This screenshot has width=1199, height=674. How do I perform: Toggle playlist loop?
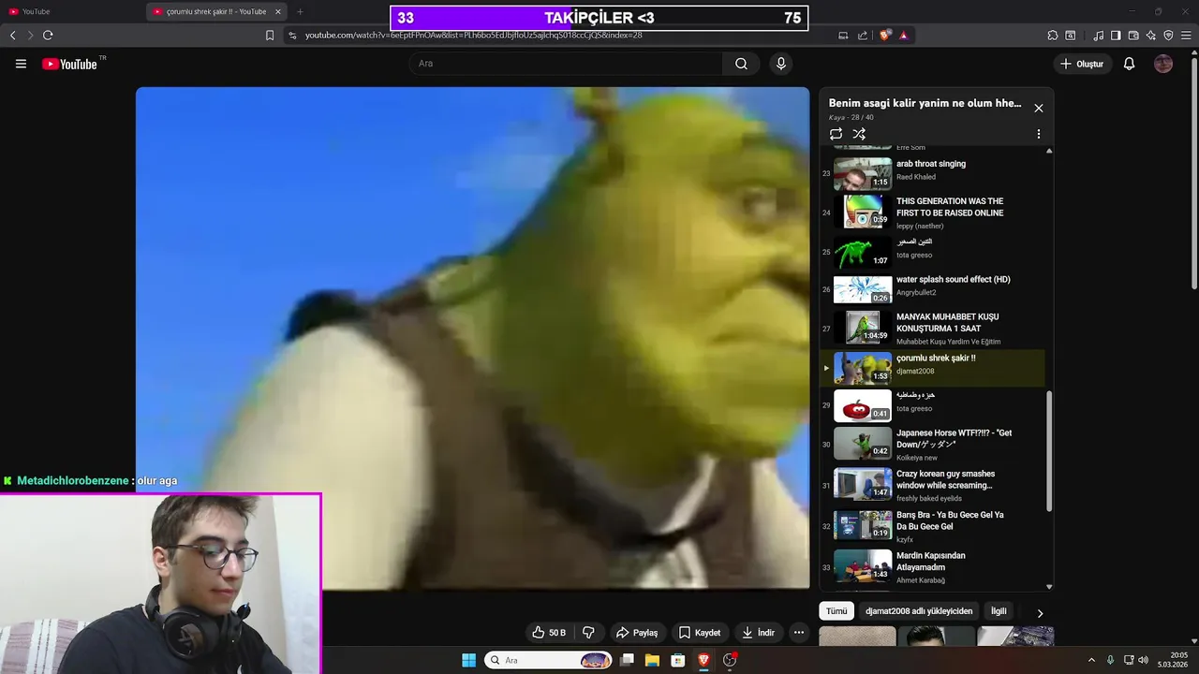[836, 134]
